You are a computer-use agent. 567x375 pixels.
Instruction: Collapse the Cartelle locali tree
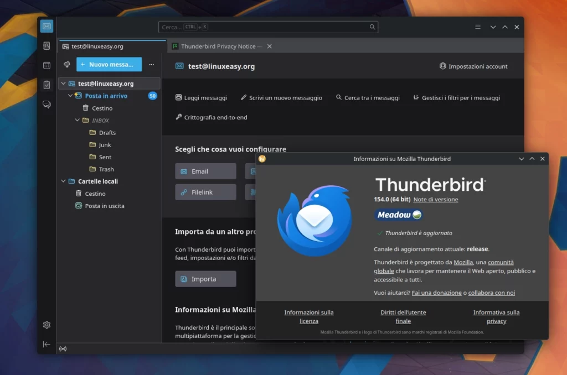click(x=63, y=181)
